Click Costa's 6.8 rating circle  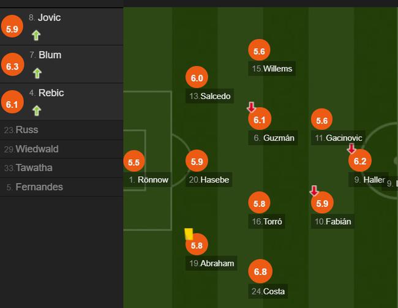tap(260, 271)
